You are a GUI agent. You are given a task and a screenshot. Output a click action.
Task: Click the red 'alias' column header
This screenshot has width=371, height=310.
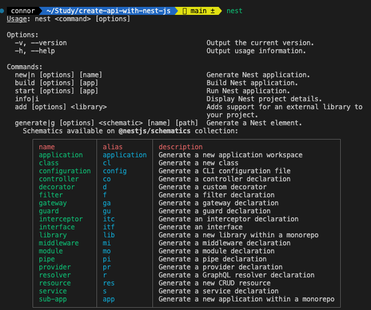pos(112,147)
